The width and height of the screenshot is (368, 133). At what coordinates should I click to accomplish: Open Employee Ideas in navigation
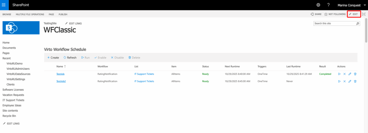12,105
